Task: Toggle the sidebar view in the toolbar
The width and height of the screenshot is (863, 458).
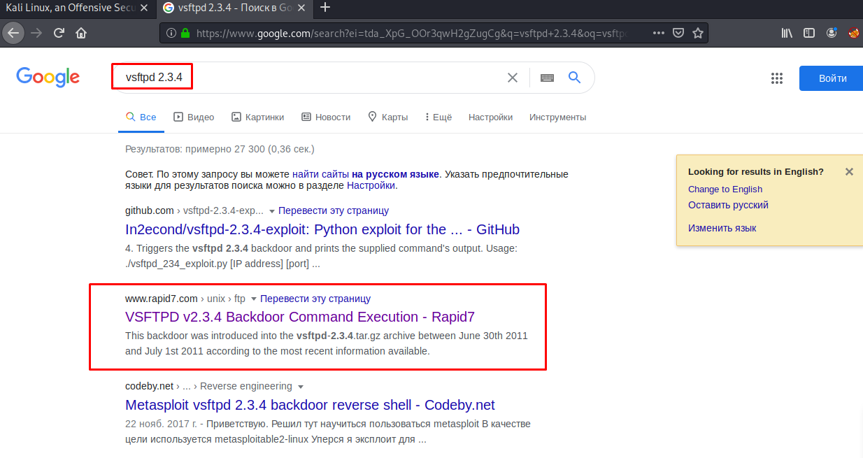Action: 809,33
